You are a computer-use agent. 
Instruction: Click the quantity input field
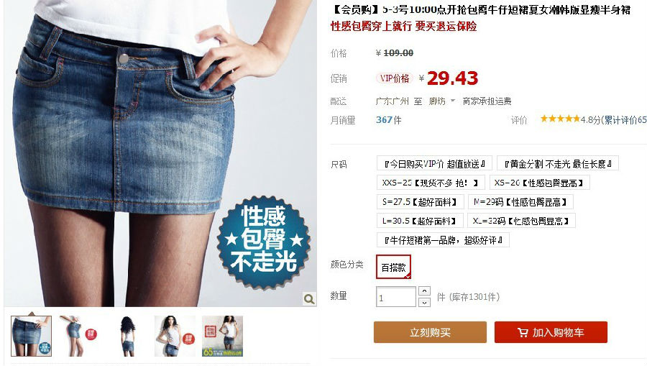point(395,297)
